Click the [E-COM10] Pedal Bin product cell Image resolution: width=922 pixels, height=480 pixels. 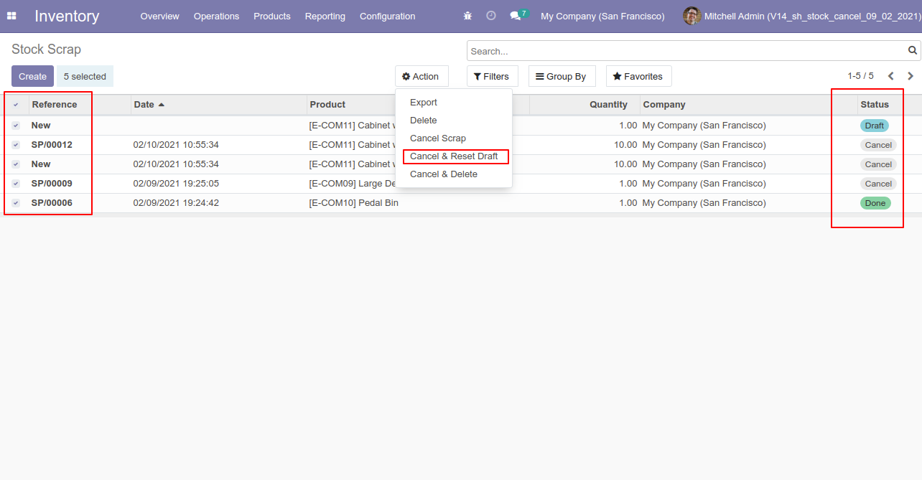[353, 203]
